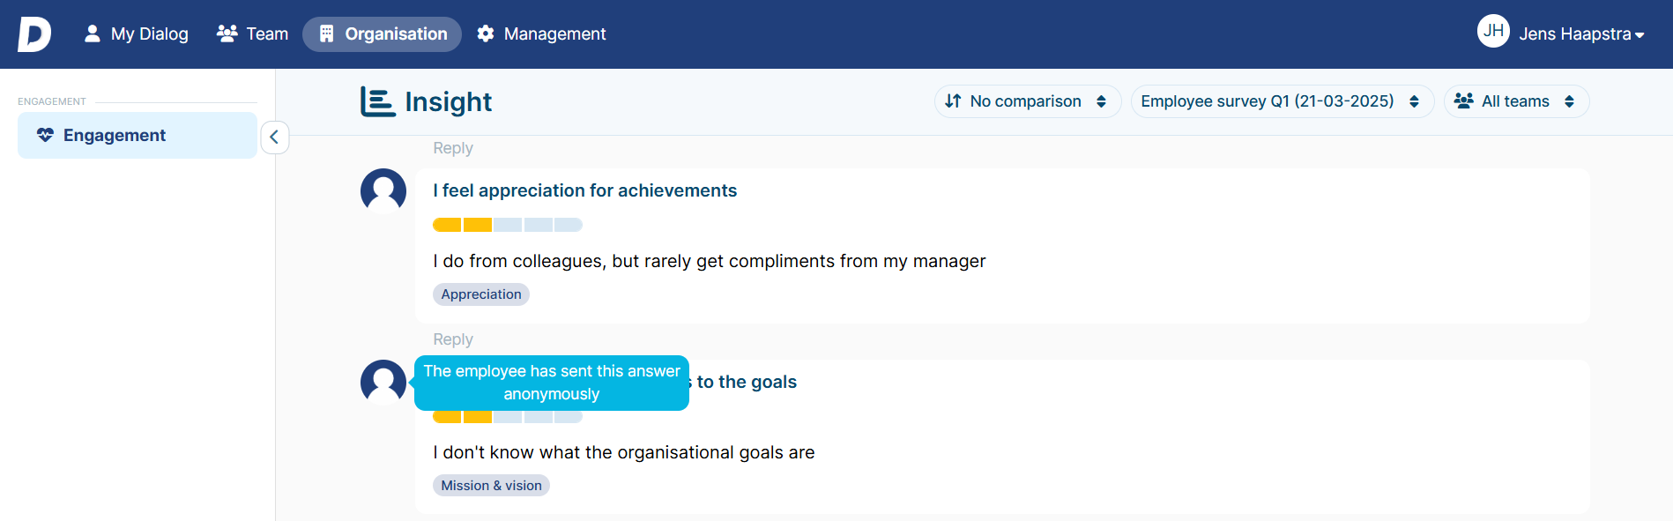Open the Management settings
1673x521 pixels.
541,34
